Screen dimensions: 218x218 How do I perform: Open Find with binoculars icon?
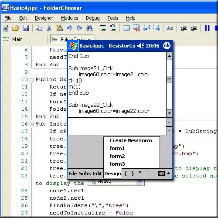coord(89,28)
